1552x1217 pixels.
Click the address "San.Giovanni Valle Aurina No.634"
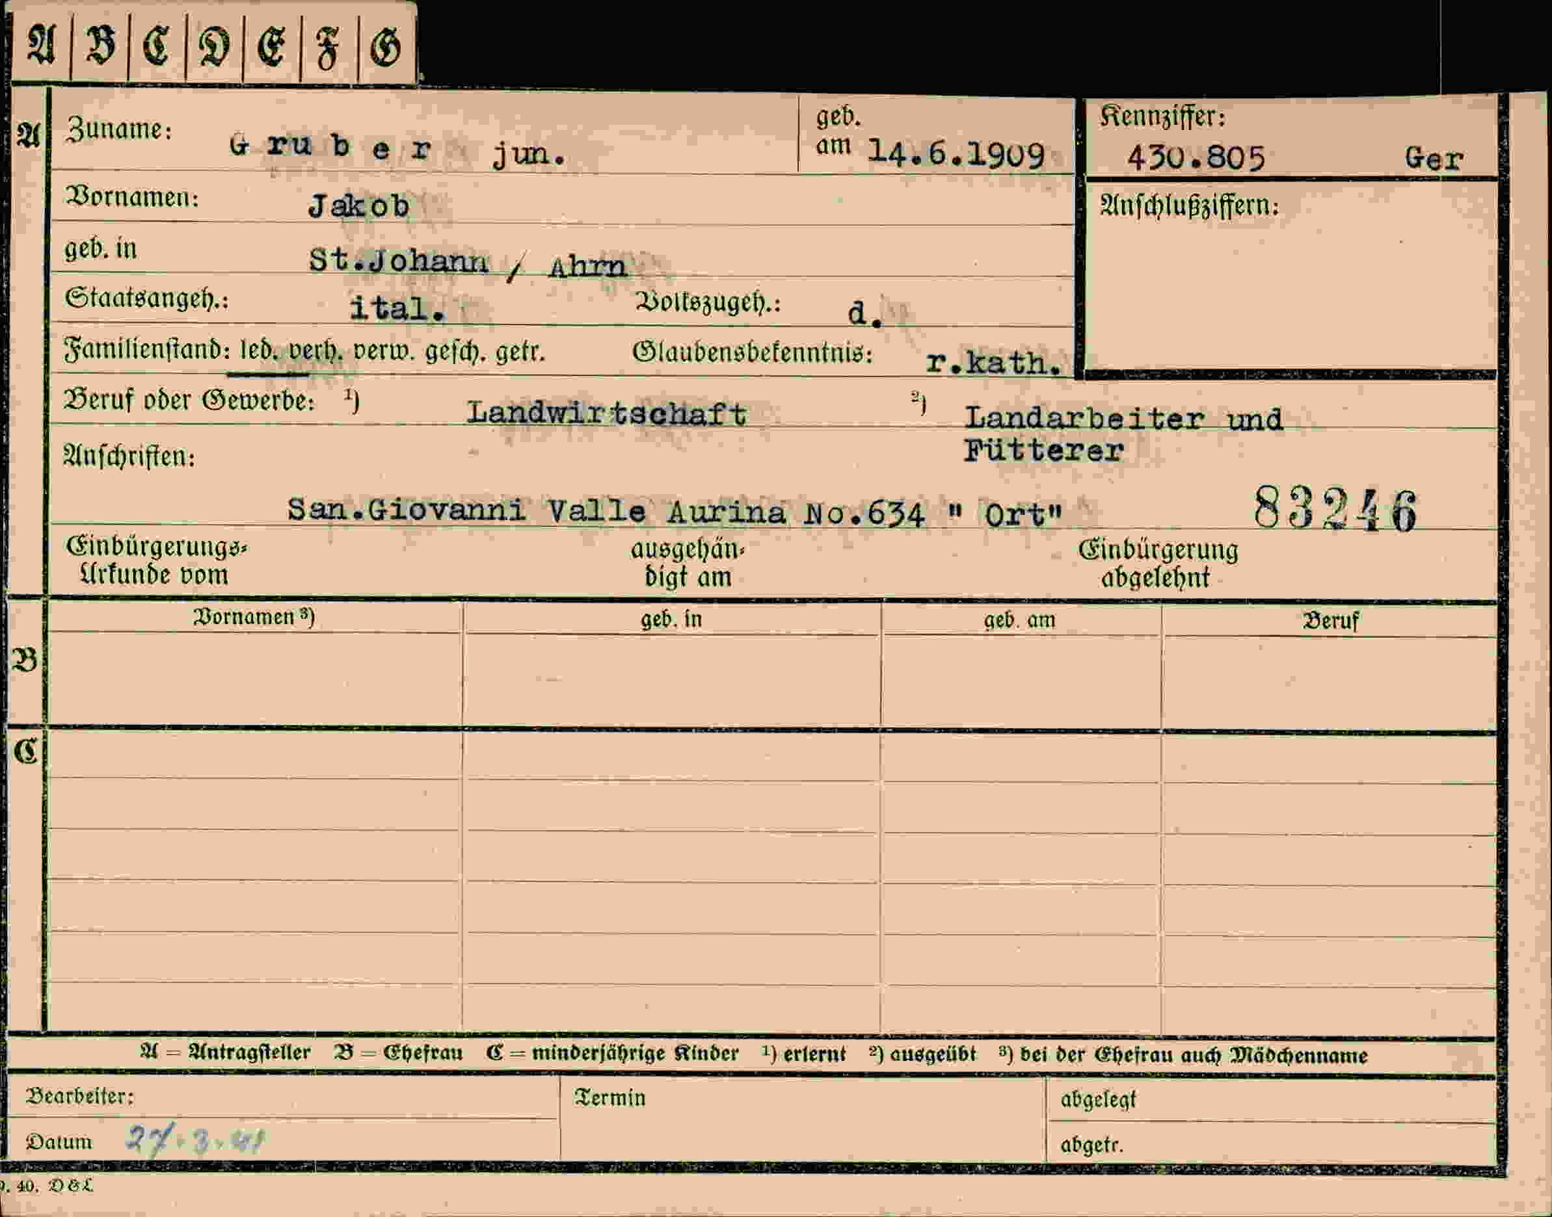pyautogui.click(x=606, y=512)
